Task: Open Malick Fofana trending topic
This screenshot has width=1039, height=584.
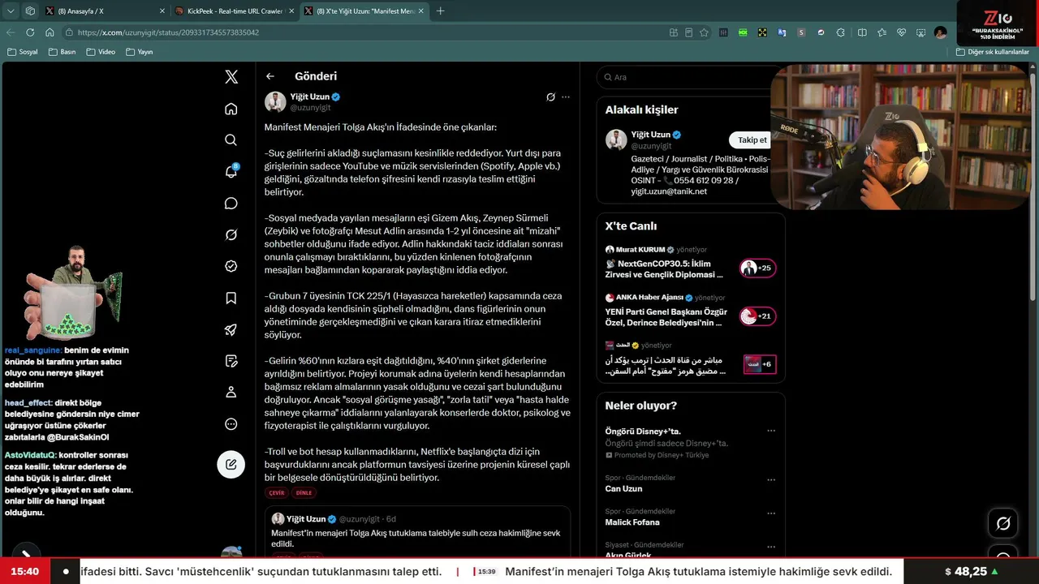Action: (x=632, y=522)
